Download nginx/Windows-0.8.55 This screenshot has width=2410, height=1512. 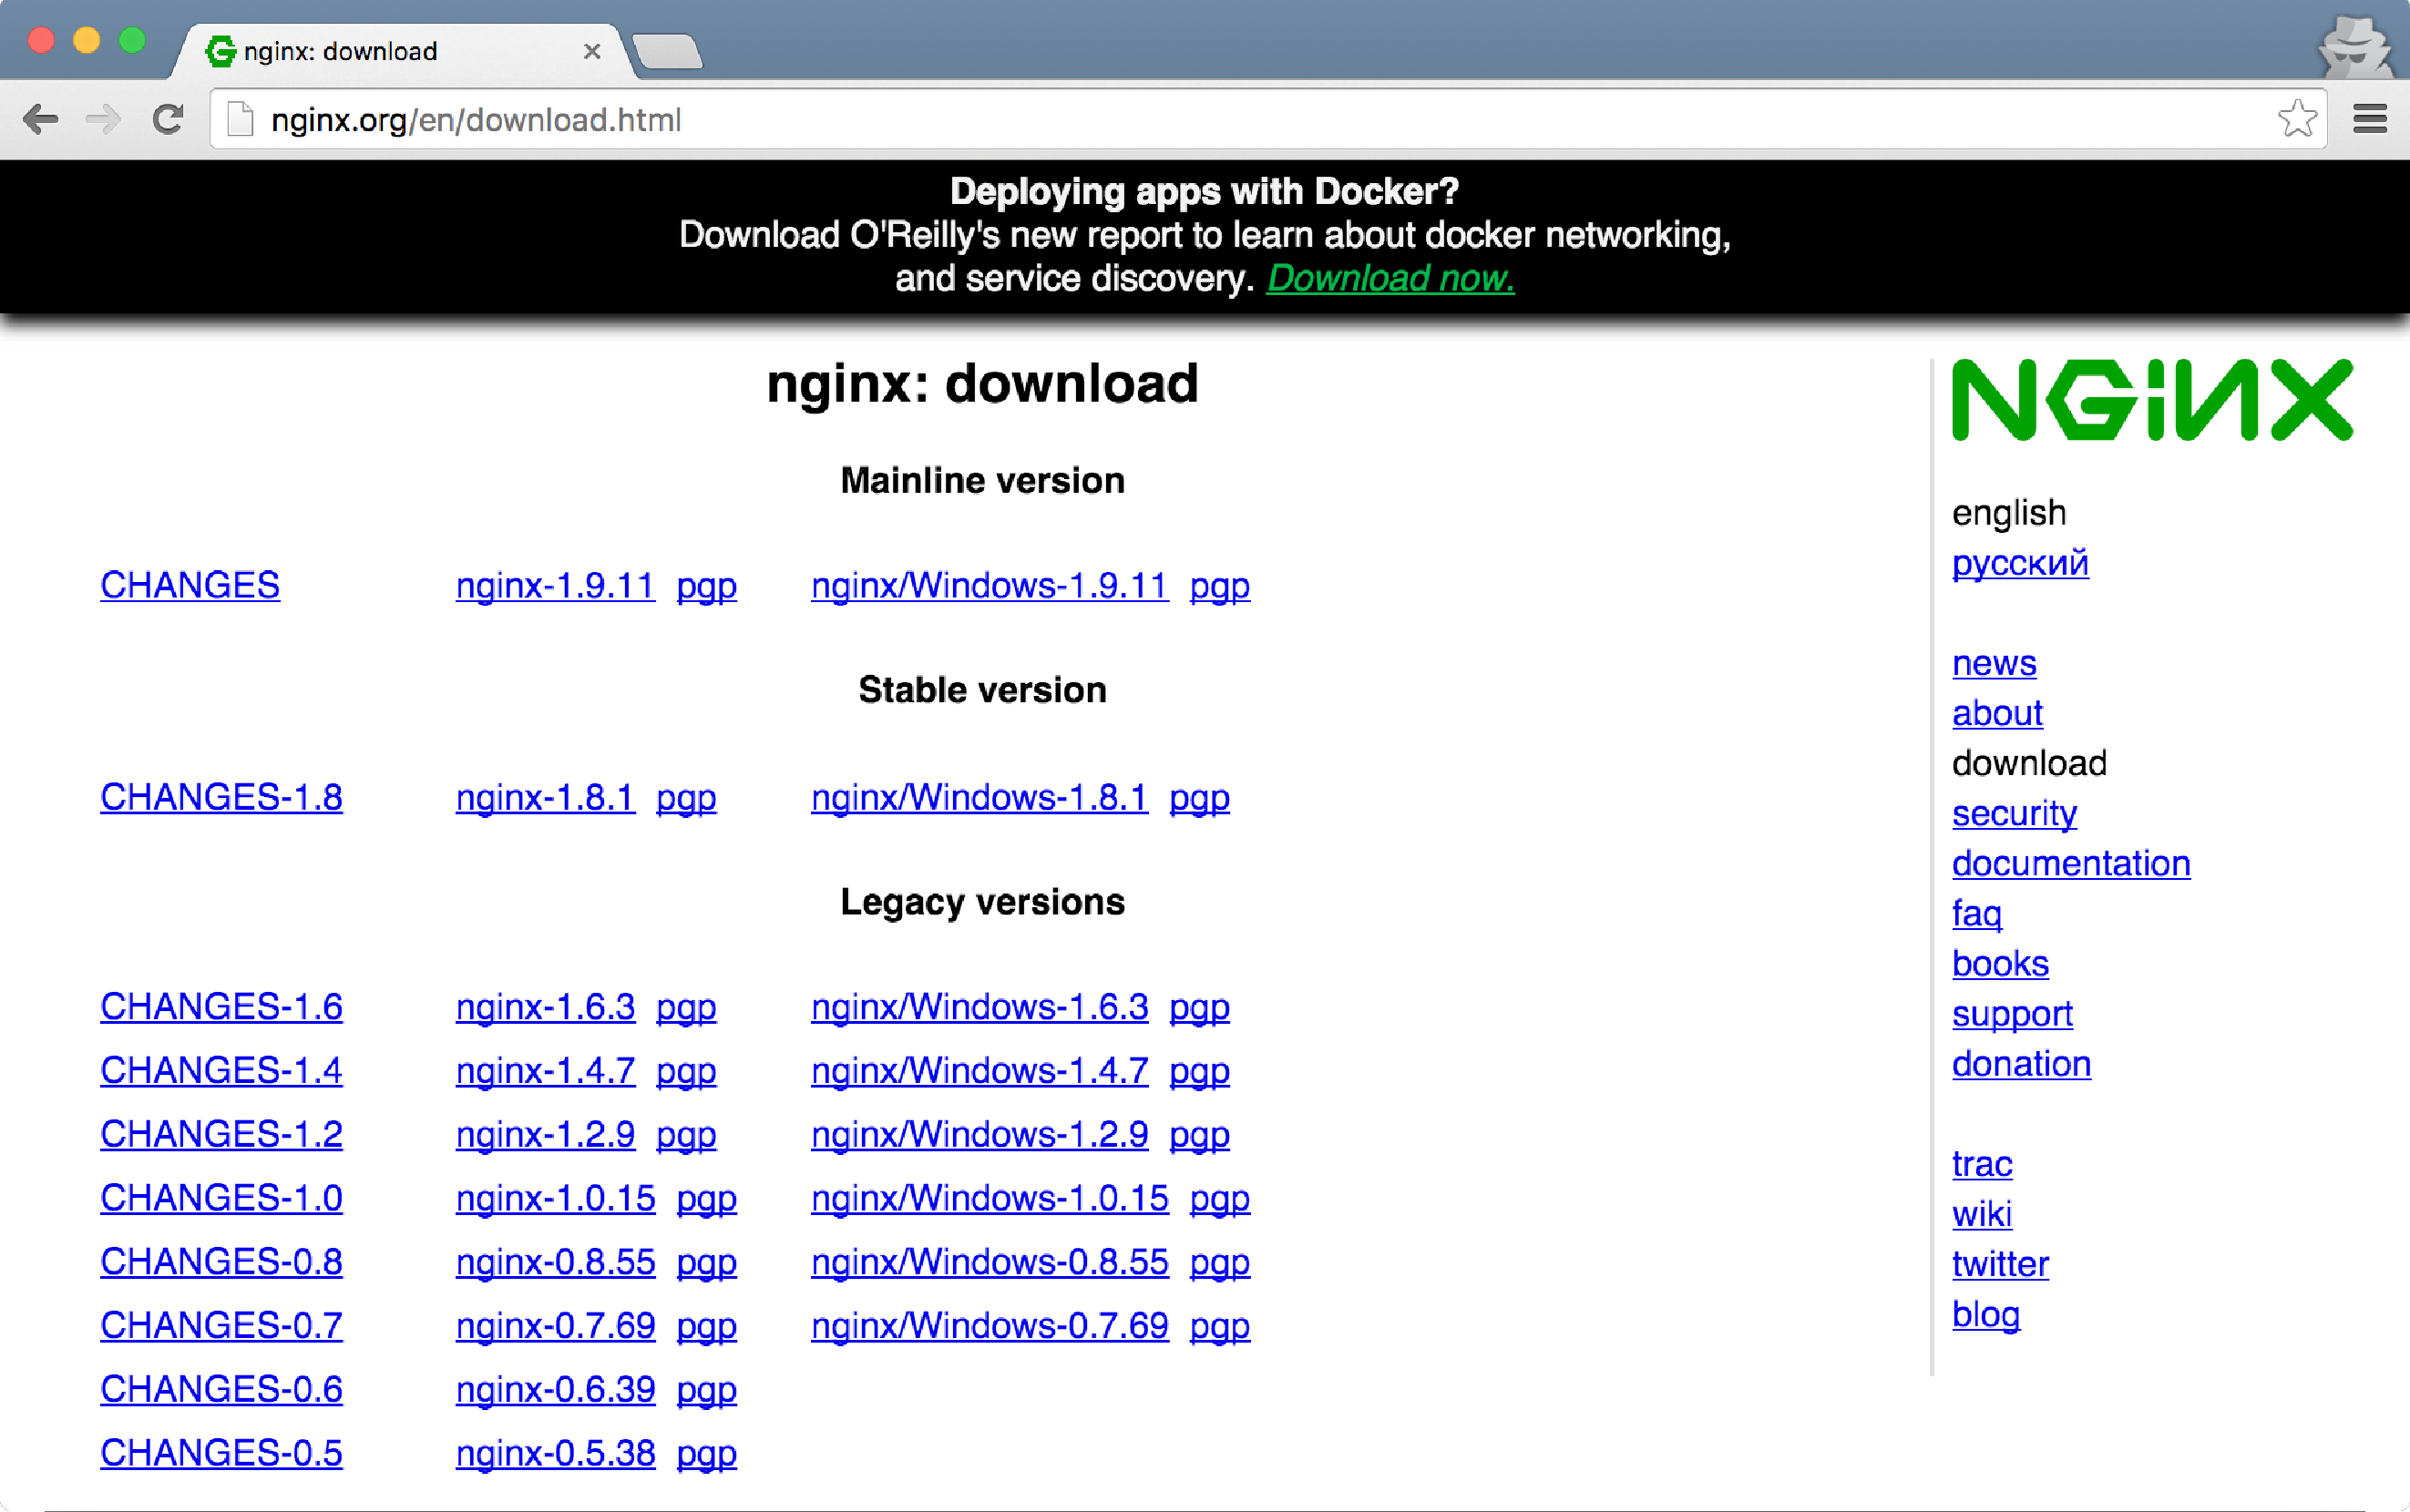pos(990,1262)
